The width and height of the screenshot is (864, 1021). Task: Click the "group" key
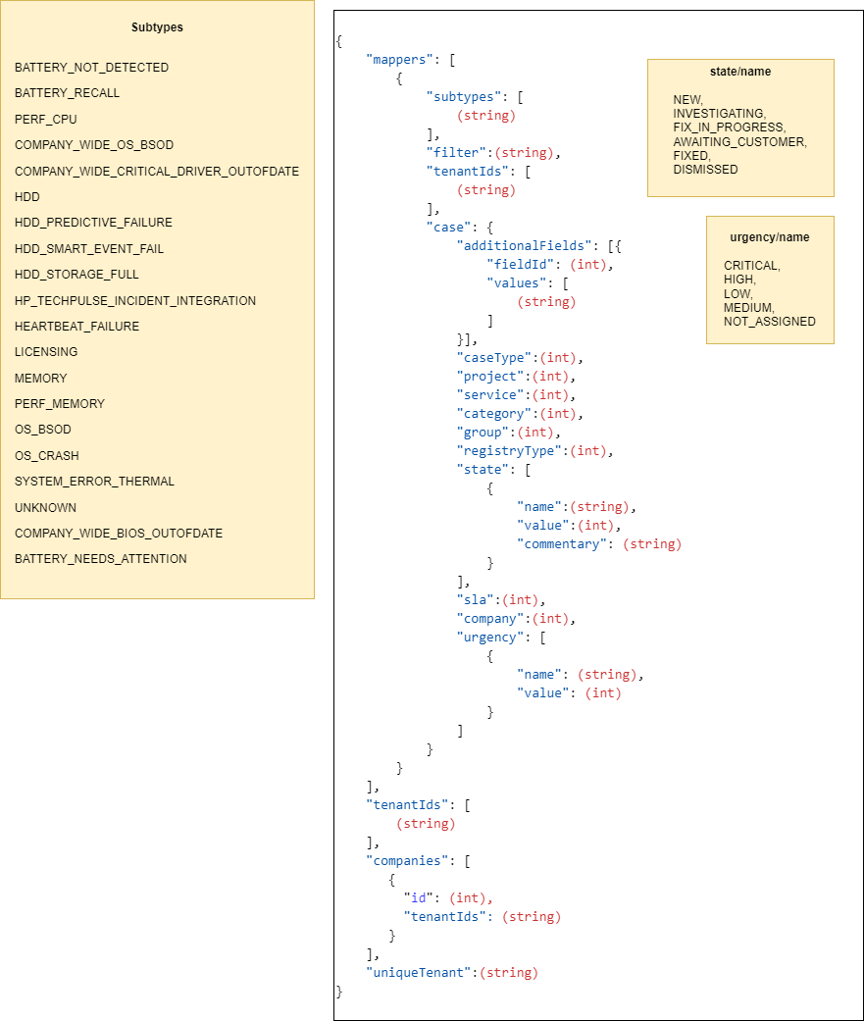pyautogui.click(x=483, y=433)
